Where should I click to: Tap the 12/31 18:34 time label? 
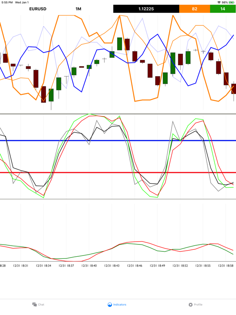point(43,266)
